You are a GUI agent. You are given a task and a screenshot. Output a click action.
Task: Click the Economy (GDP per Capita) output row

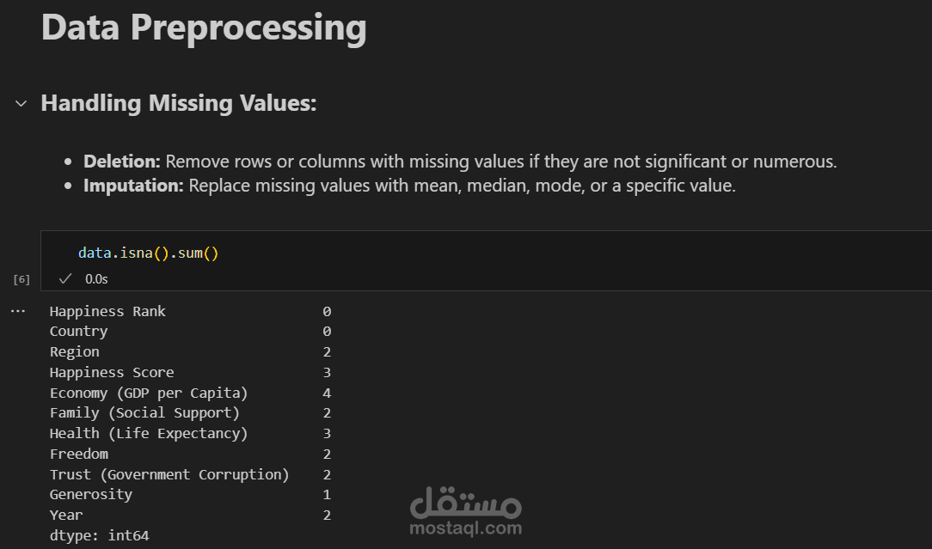(148, 393)
